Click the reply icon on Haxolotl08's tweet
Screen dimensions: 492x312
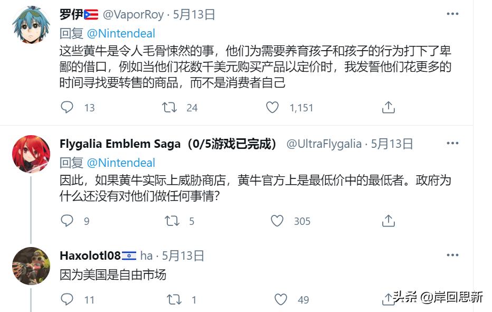point(67,299)
